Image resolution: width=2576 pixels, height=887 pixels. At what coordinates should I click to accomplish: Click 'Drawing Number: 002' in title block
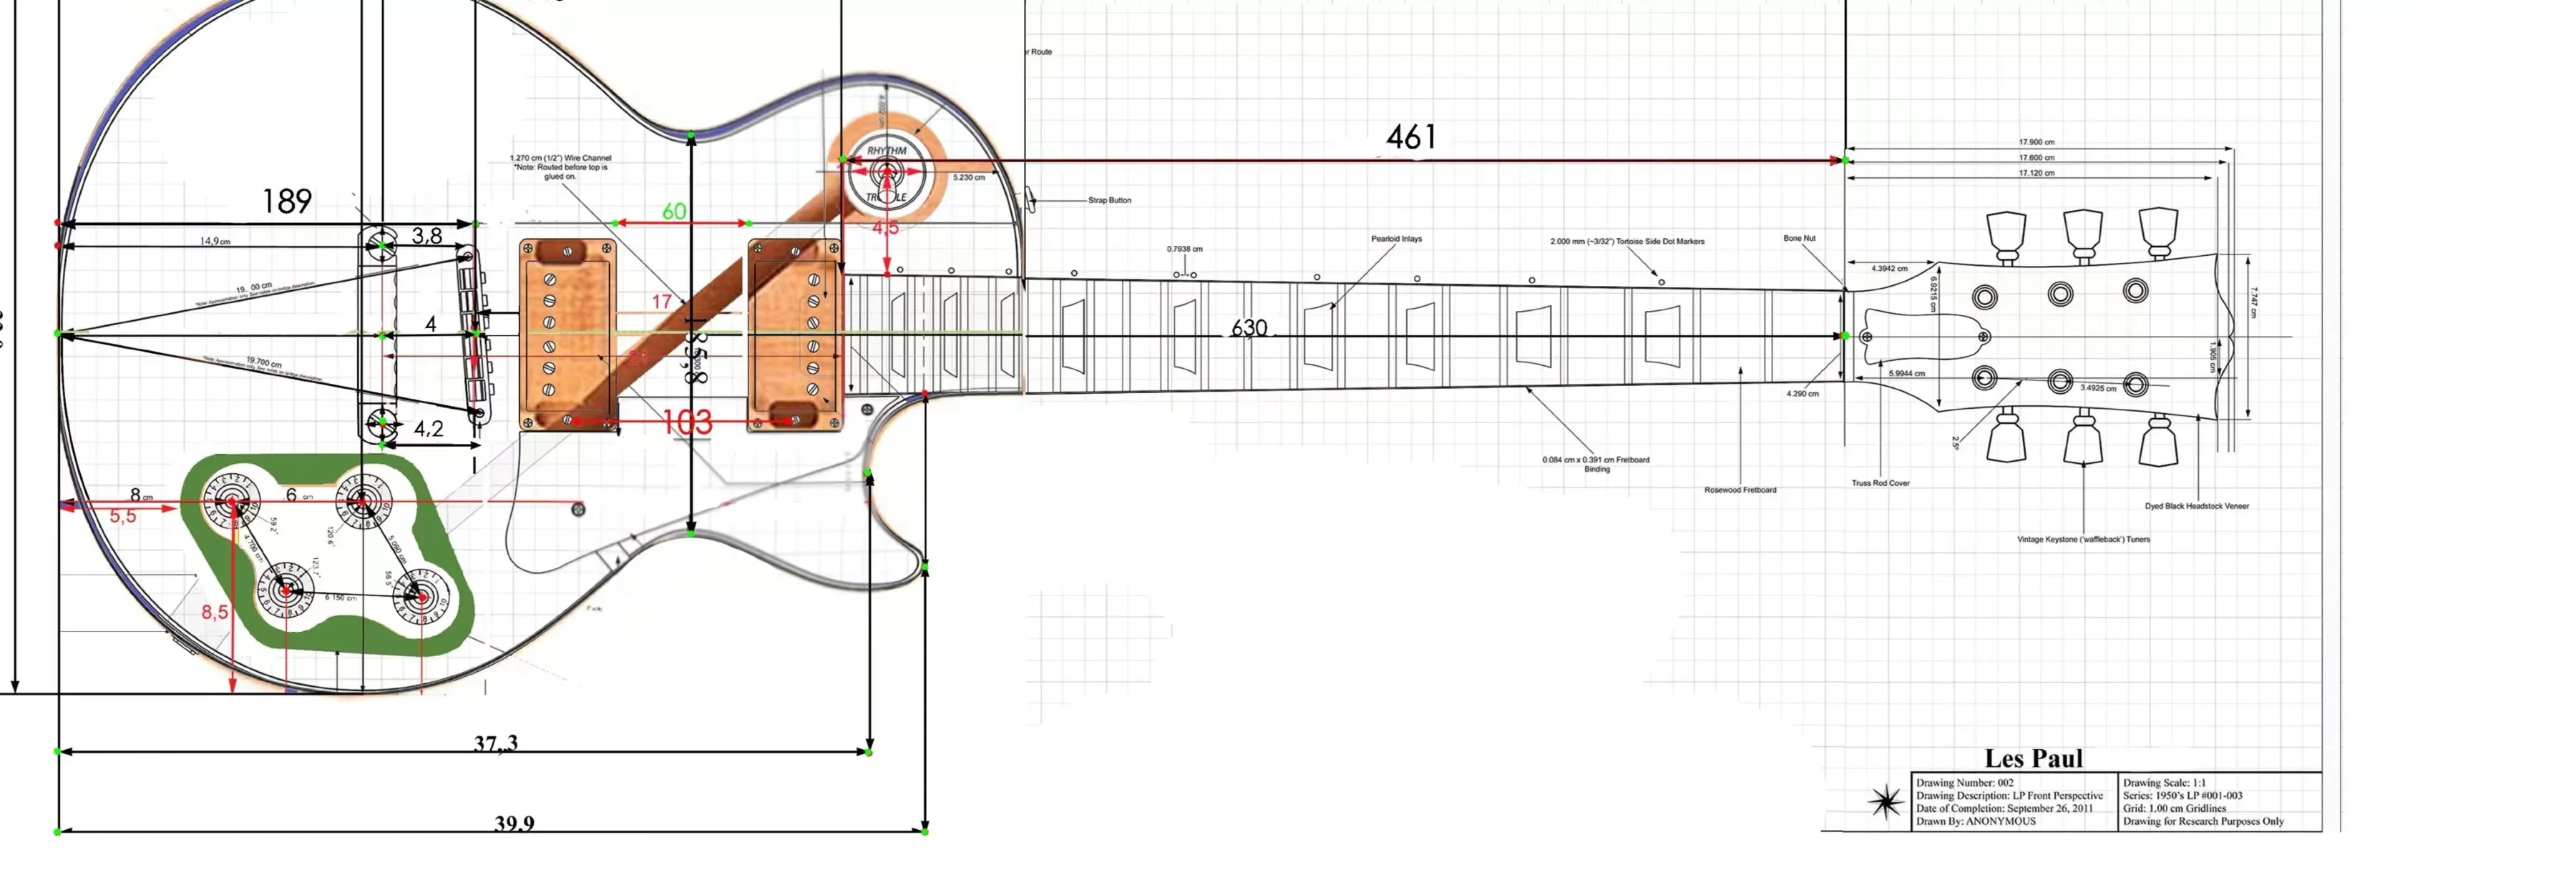point(1964,782)
